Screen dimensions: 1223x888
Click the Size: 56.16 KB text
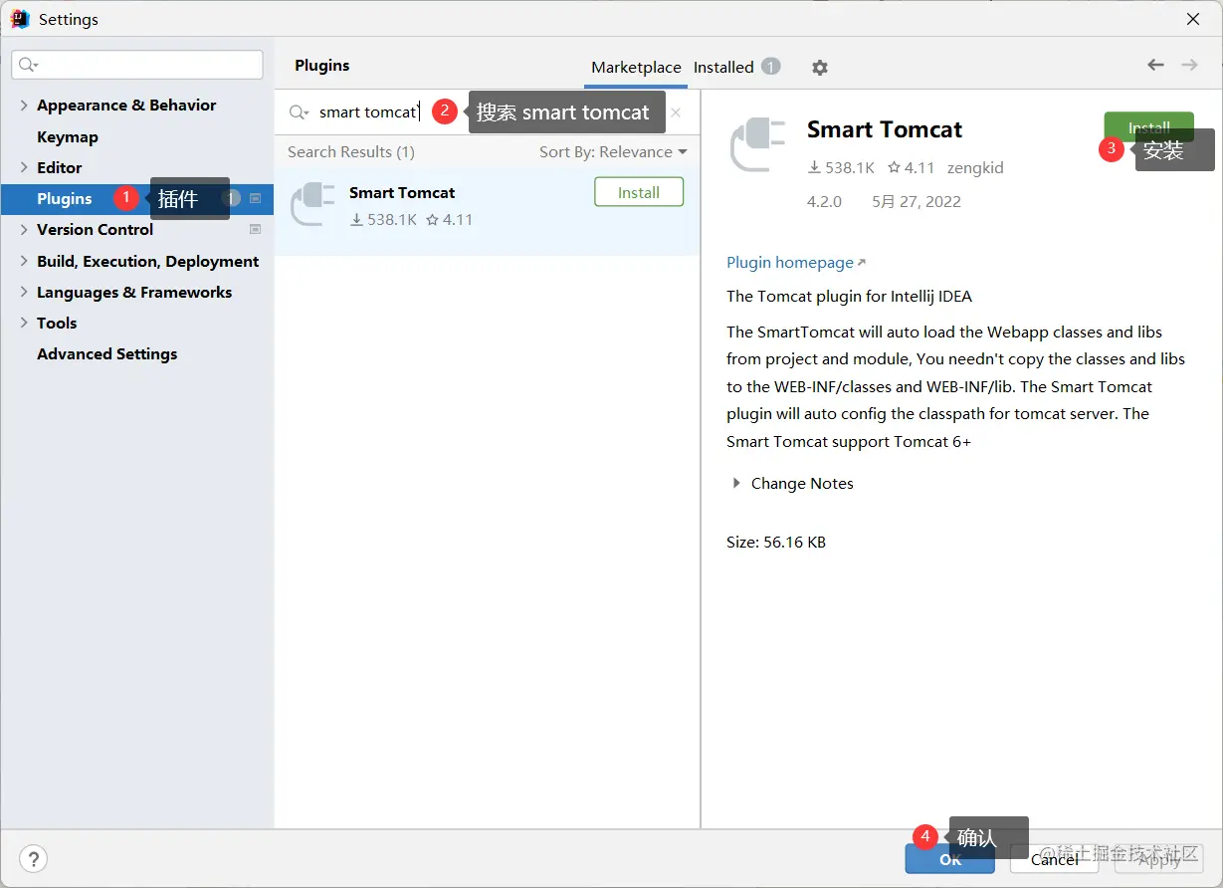(x=776, y=543)
